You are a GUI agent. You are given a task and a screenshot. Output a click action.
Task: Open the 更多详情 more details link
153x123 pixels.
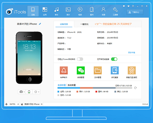[x=132, y=53]
